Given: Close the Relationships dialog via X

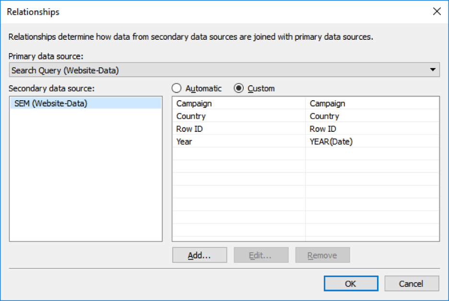Looking at the screenshot, I should [x=437, y=12].
